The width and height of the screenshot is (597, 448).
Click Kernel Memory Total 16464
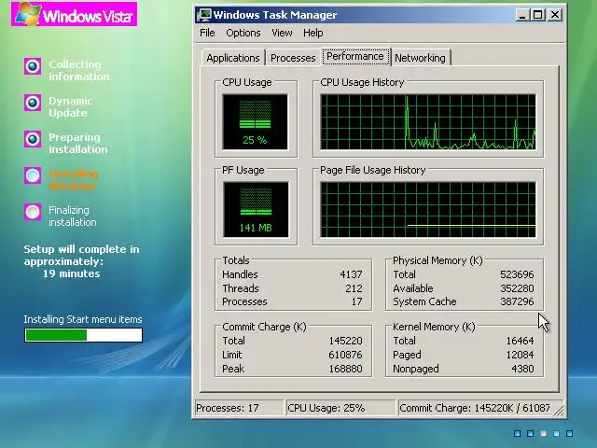coord(520,341)
